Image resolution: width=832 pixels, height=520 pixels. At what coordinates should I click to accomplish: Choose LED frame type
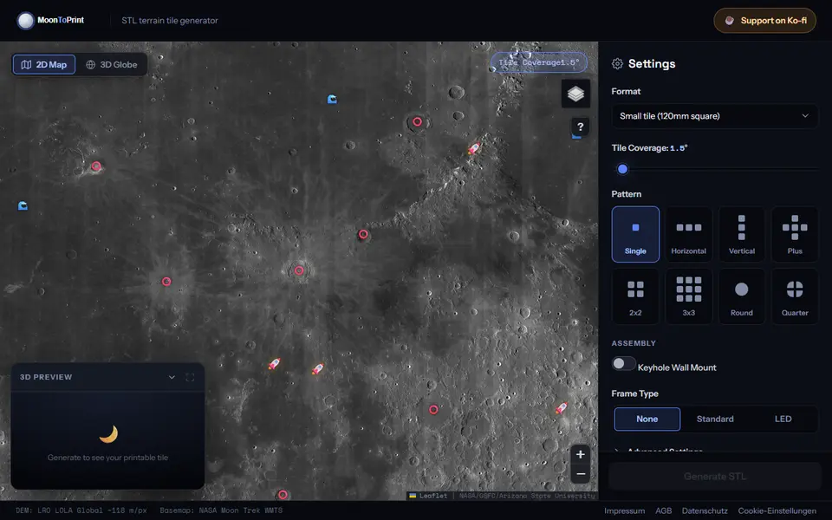783,419
